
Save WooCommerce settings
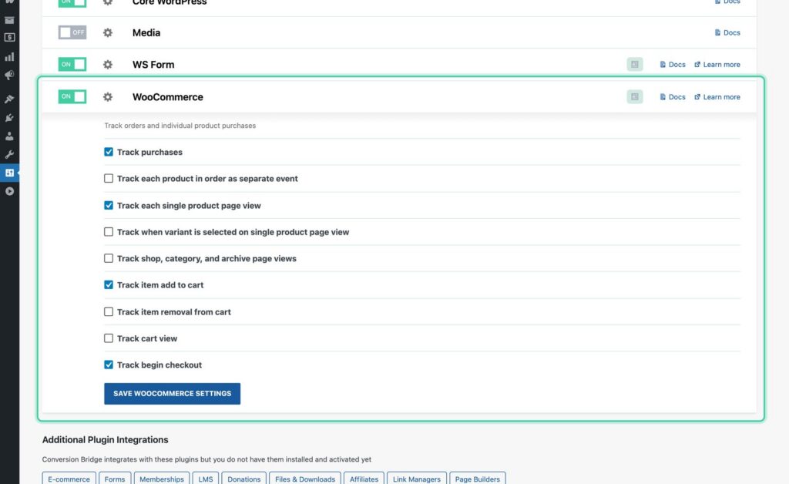pos(172,393)
